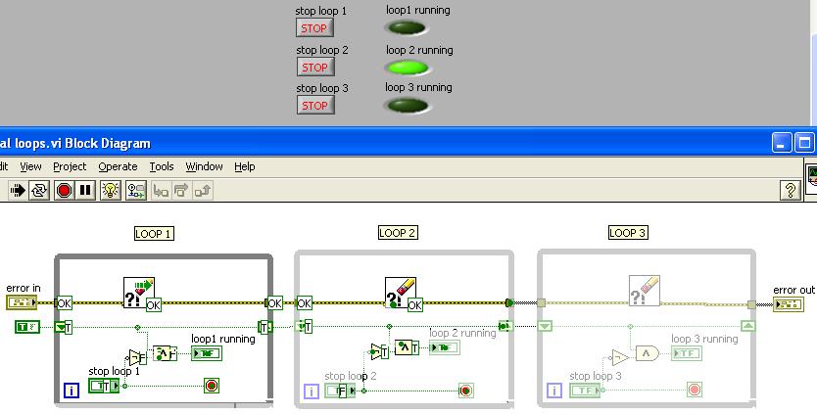Viewport: 817px width, 414px height.
Task: Click Loop 2 conditional stop terminal
Action: [466, 391]
